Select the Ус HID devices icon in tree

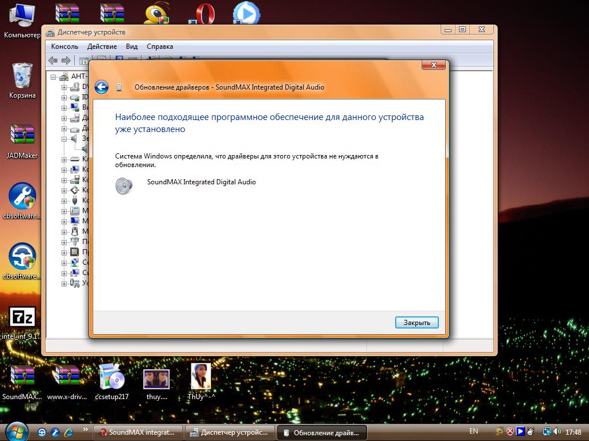click(x=75, y=283)
